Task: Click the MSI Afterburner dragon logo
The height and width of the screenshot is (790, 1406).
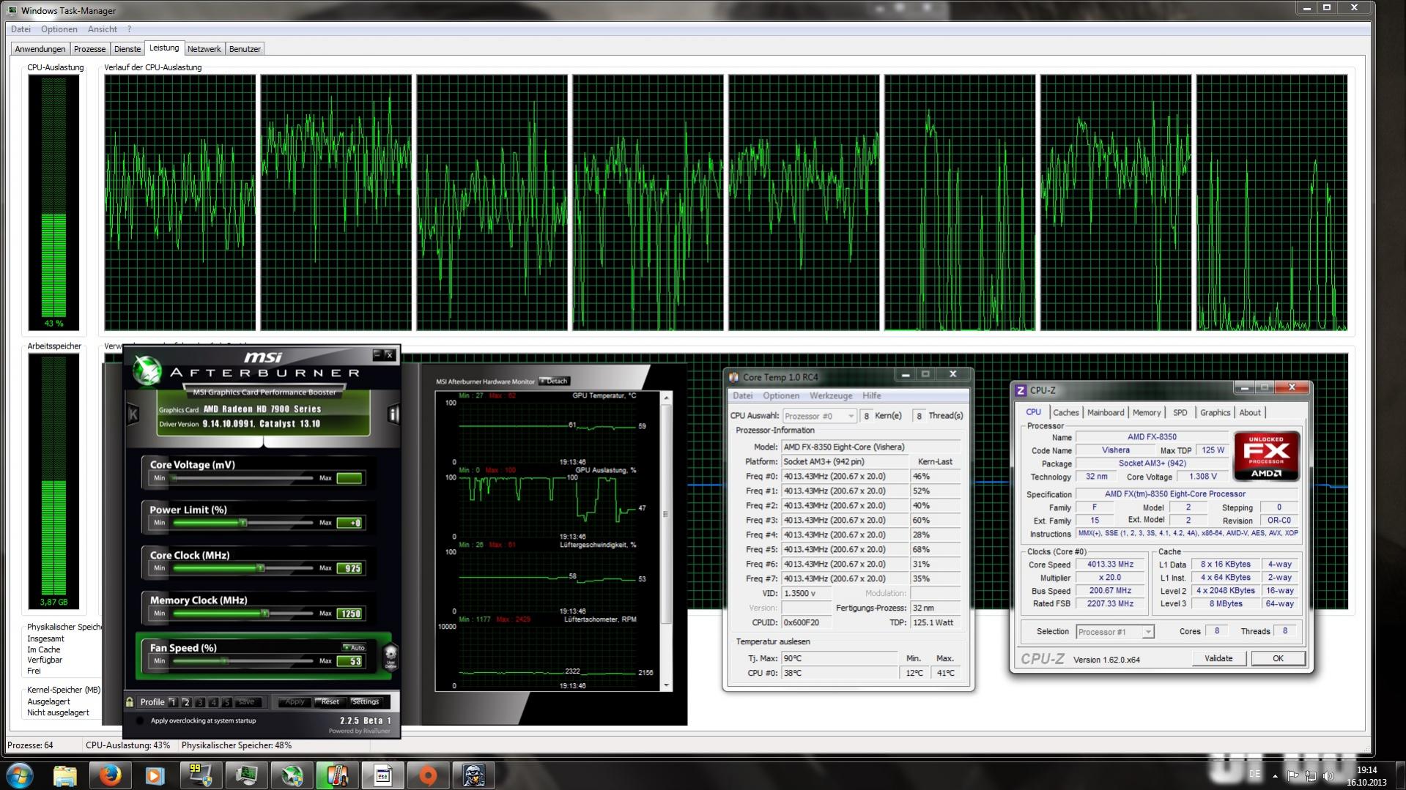Action: tap(147, 371)
